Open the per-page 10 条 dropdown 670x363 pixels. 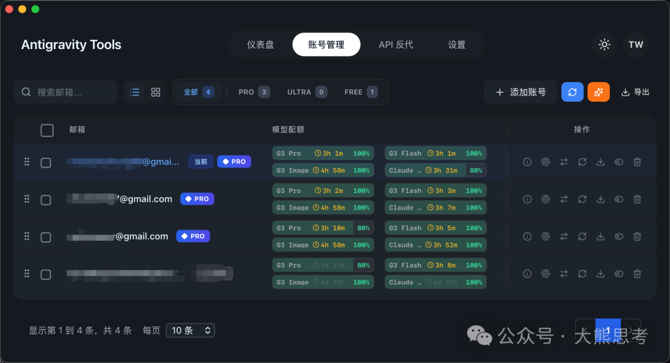pos(190,330)
